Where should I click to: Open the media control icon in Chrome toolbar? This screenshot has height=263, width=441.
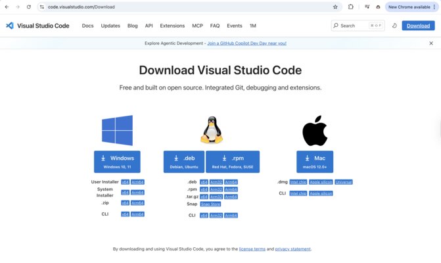[367, 7]
